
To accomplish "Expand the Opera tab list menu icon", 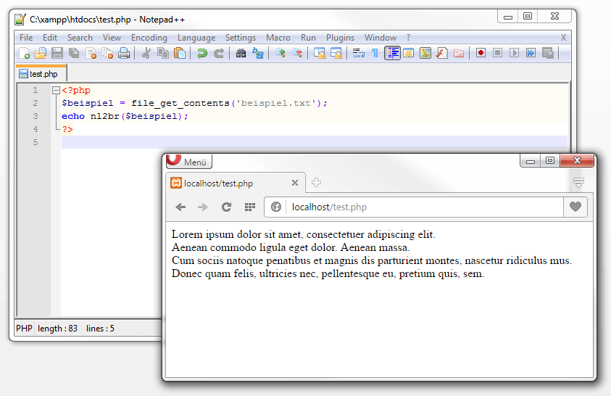I will tap(578, 183).
